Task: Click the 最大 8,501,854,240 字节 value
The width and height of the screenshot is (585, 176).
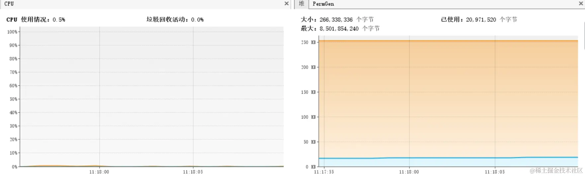Action: 340,29
